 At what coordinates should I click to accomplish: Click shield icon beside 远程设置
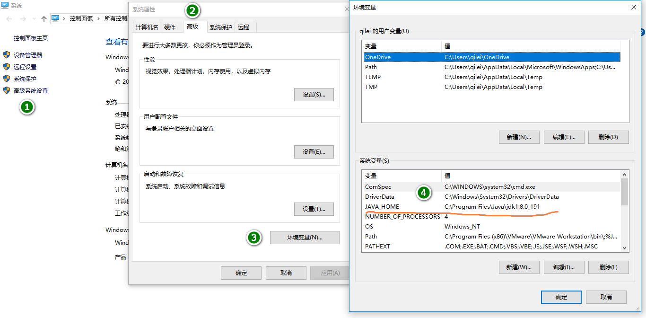7,67
